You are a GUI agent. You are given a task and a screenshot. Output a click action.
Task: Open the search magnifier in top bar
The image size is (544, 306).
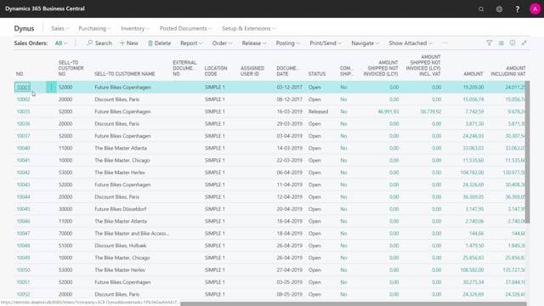click(x=481, y=9)
